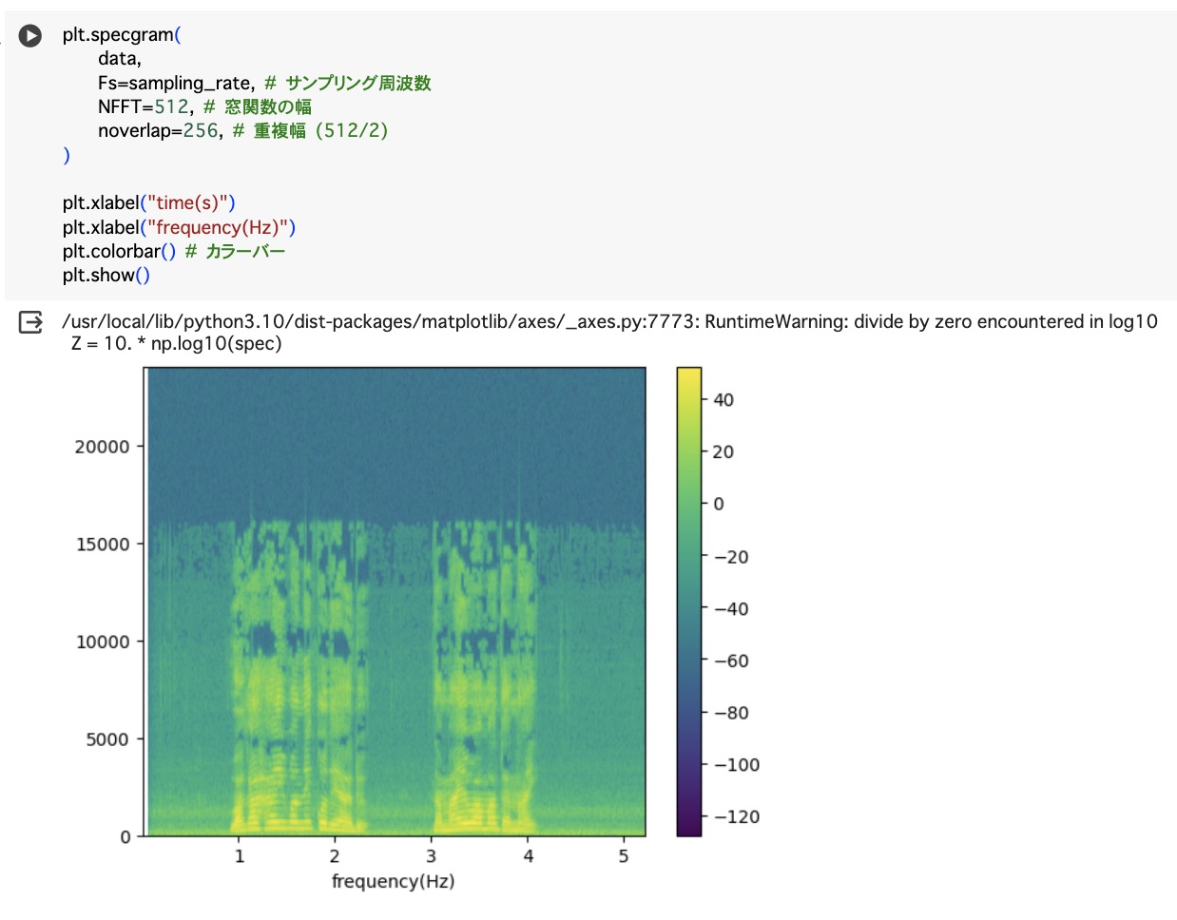Image resolution: width=1177 pixels, height=920 pixels.
Task: Click the Fs=sampling_rate argument in code
Action: pyautogui.click(x=175, y=84)
